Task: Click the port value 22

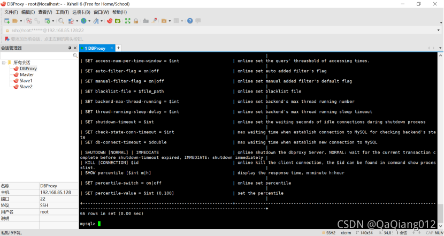Action: point(43,199)
